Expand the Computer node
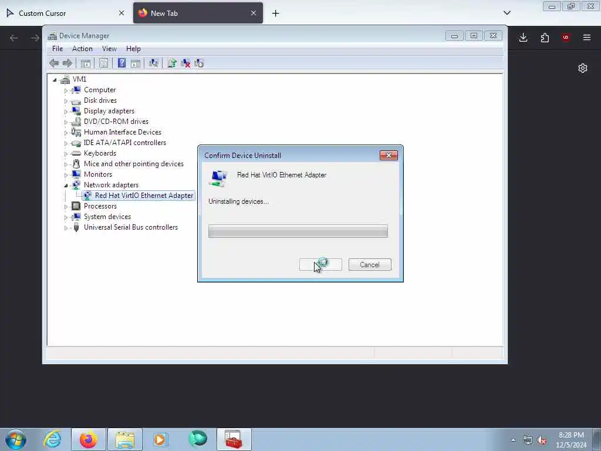 [66, 90]
